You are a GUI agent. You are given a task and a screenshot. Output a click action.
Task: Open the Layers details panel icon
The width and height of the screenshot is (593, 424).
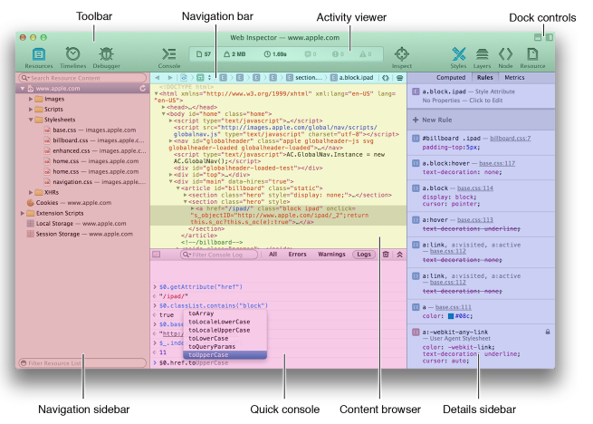(482, 54)
